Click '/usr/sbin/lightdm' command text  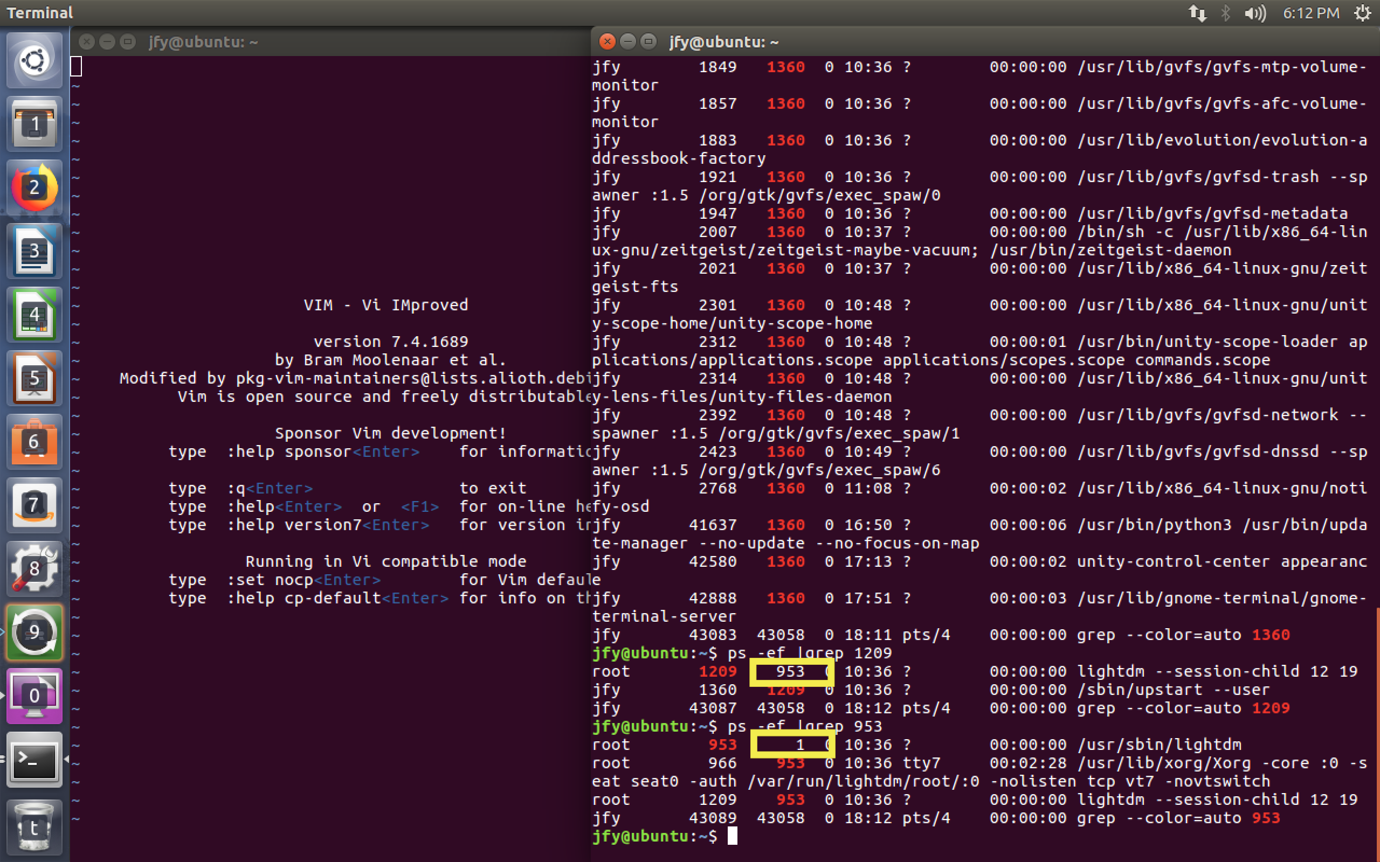point(1159,745)
